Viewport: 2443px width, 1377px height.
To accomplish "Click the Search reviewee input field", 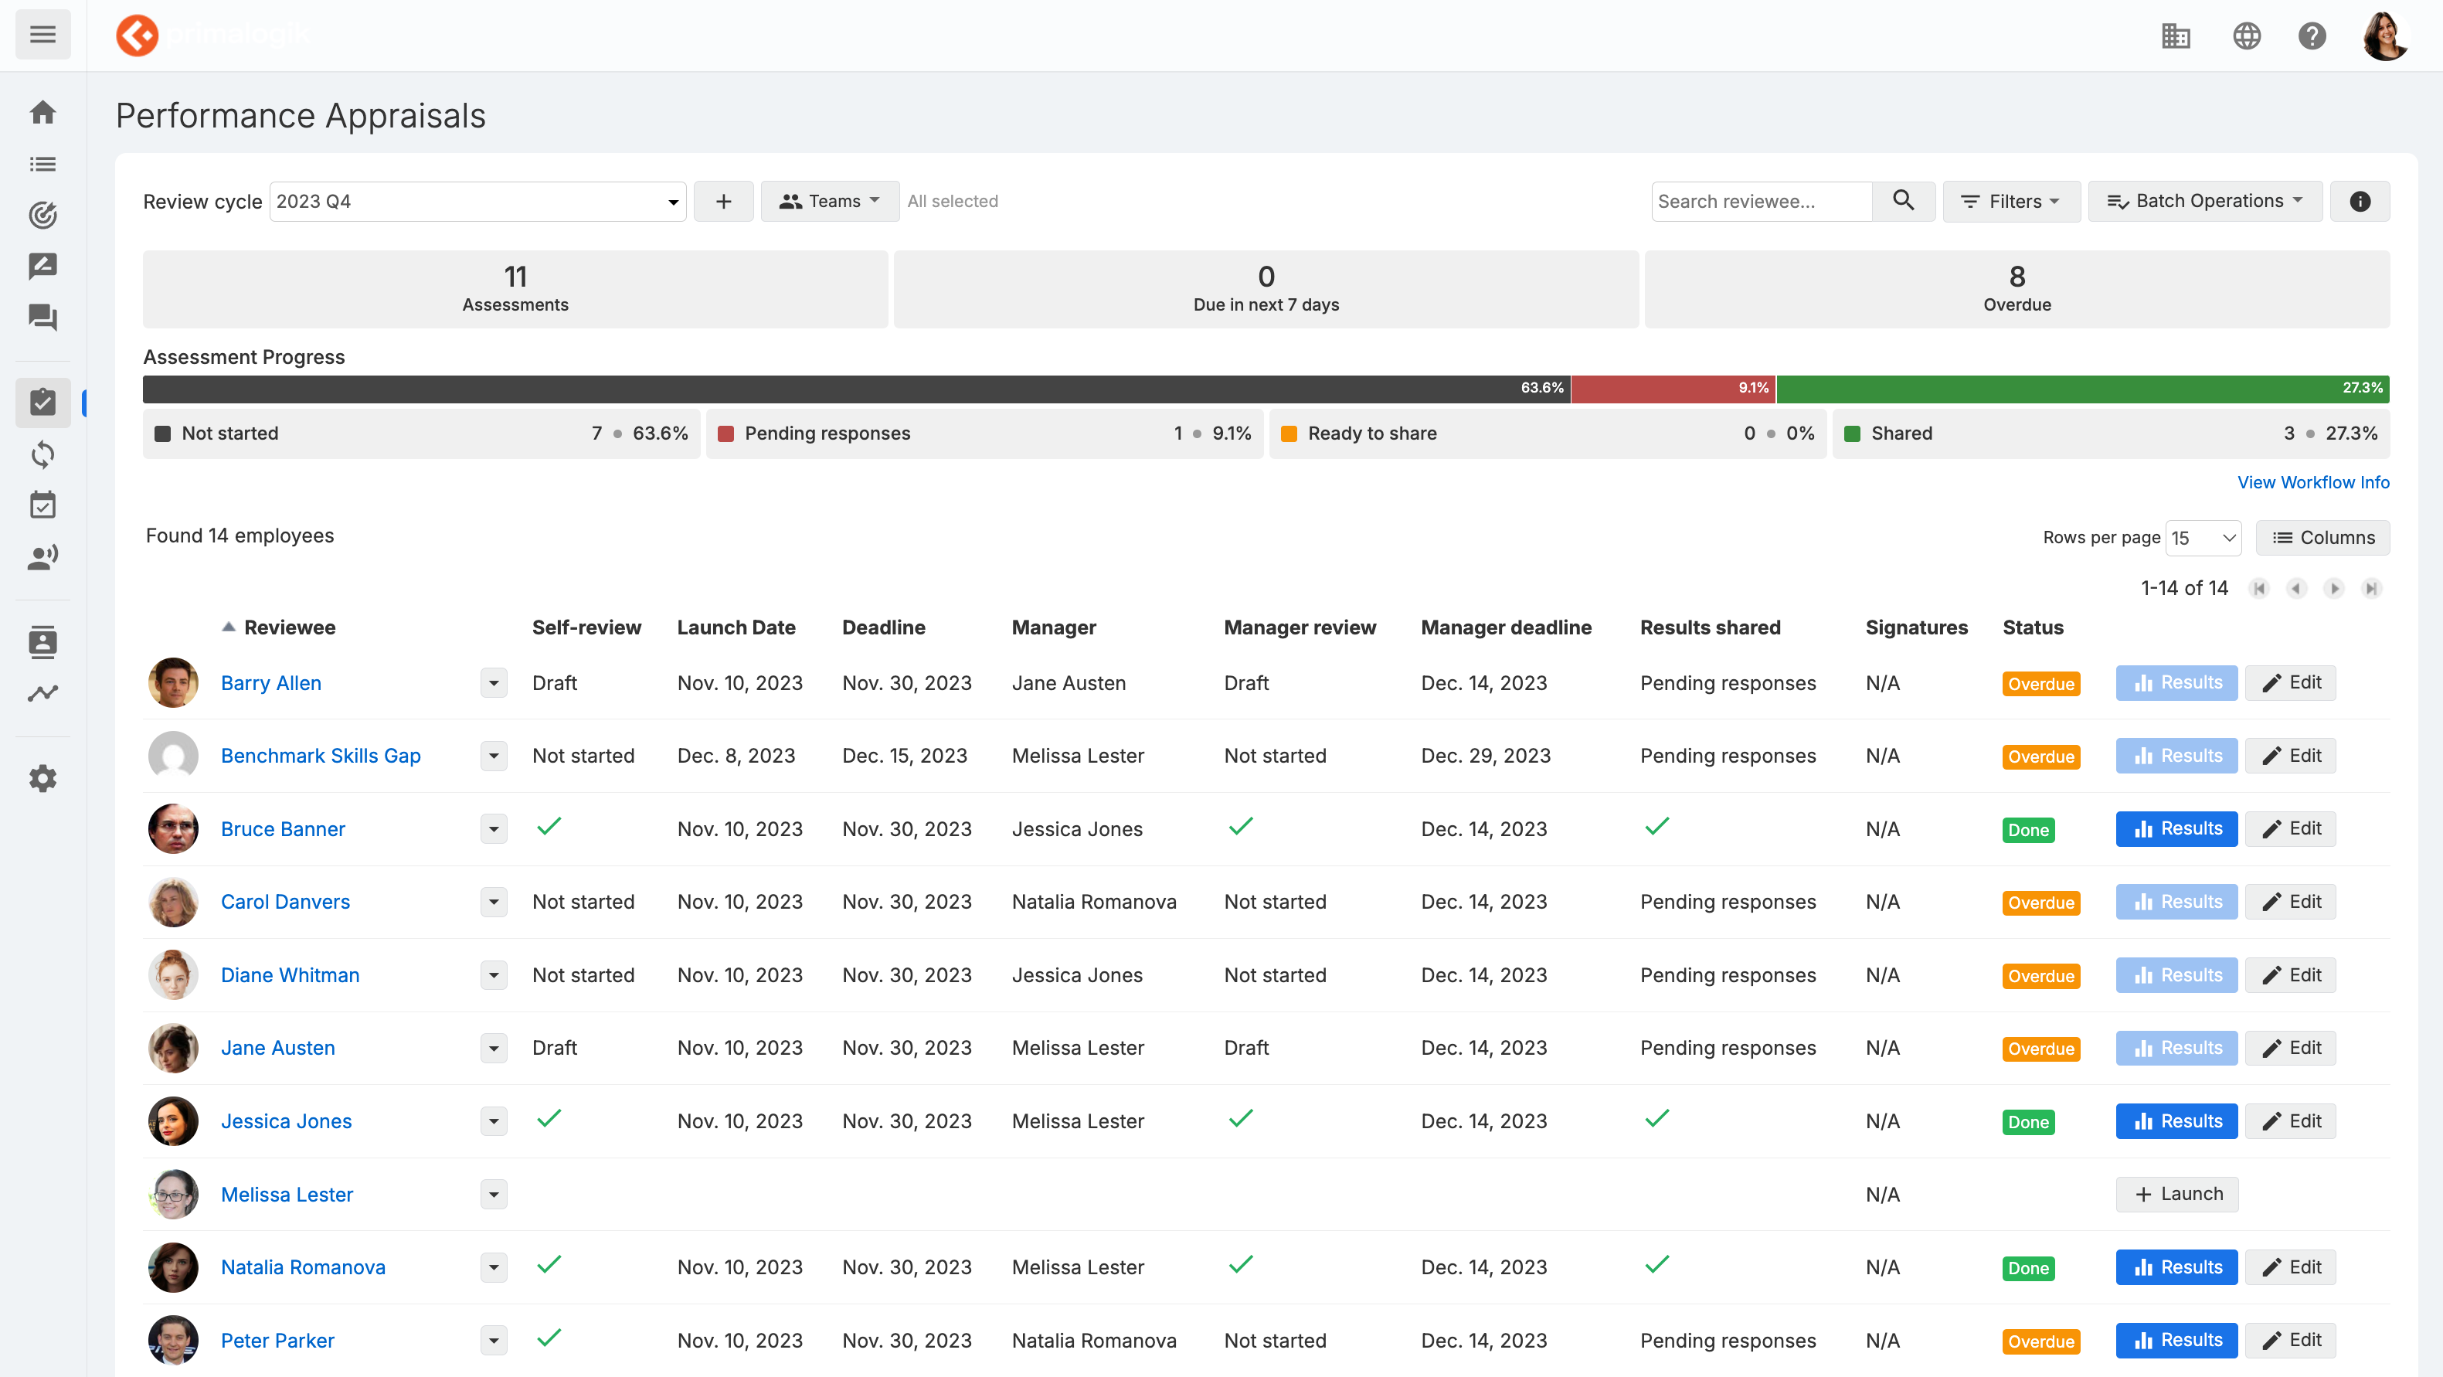I will [1761, 201].
